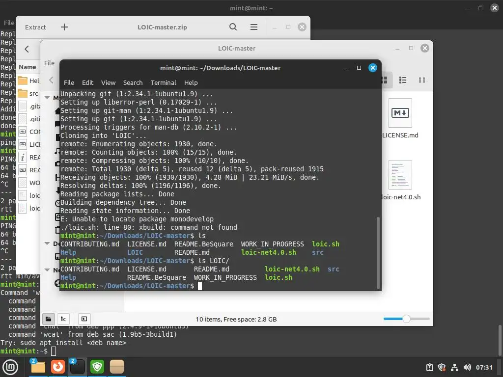Open the Terminal menu

click(x=164, y=82)
